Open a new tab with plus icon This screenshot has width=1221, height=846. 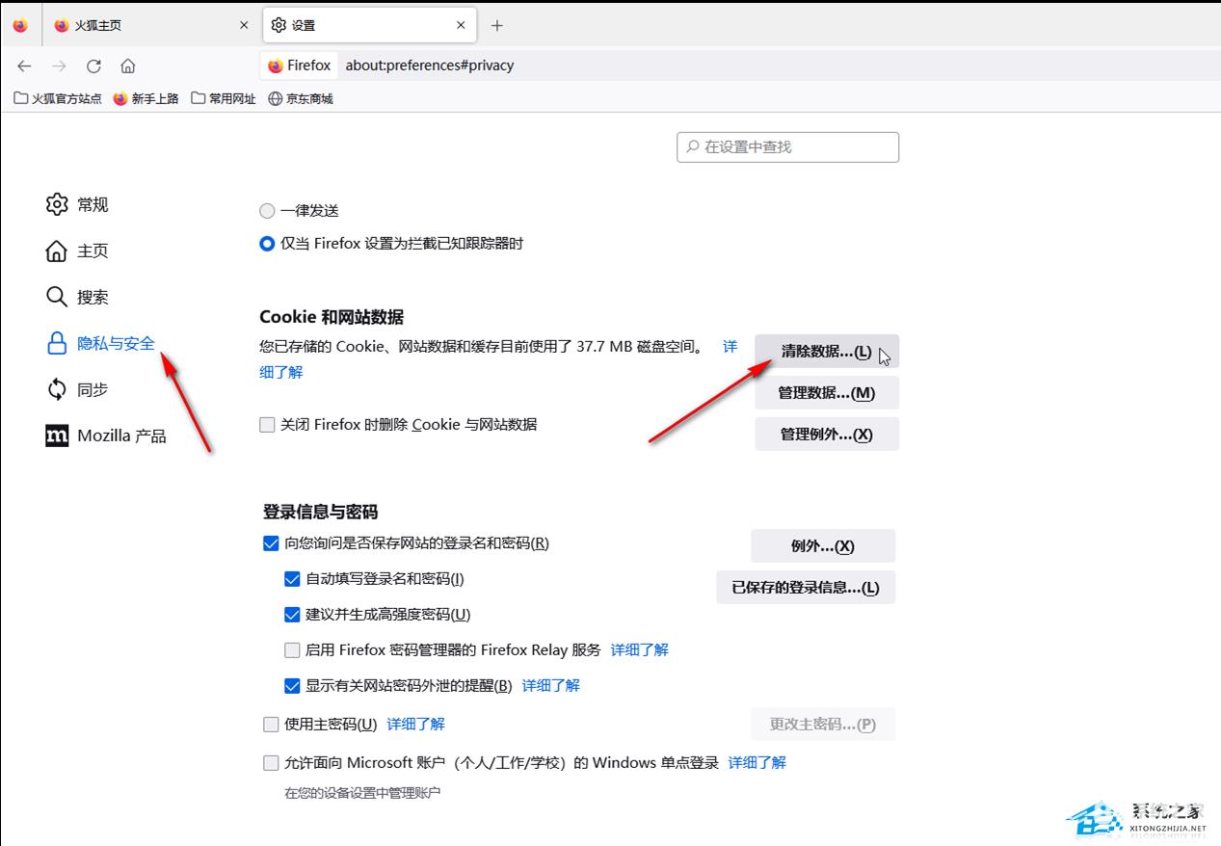(497, 26)
